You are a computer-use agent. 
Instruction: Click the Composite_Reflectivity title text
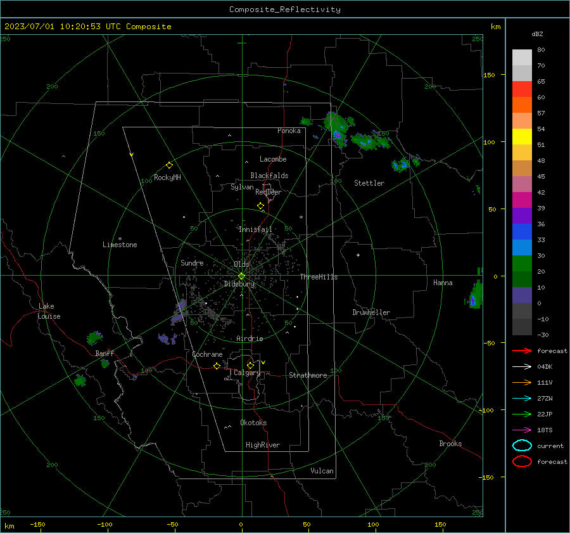coord(285,10)
